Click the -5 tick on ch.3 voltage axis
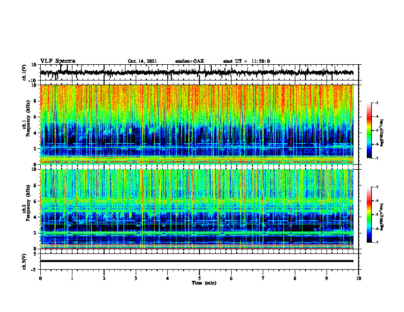 pyautogui.click(x=34, y=270)
